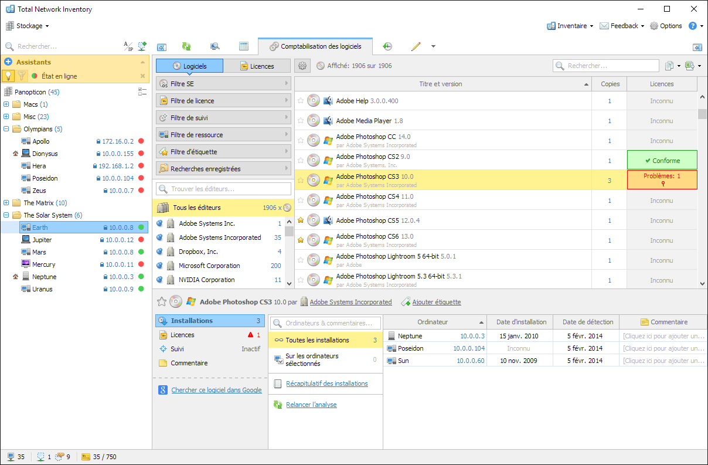Click the settings gear next to the Licences tab
The width and height of the screenshot is (708, 465).
tap(302, 66)
